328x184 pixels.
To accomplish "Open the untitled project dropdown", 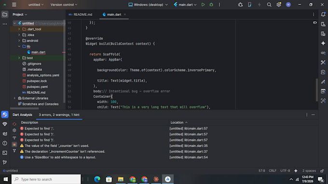I will (36, 5).
